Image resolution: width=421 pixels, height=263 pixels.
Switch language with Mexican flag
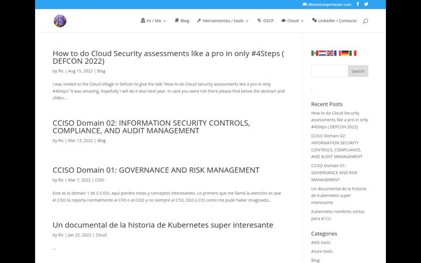coord(315,53)
